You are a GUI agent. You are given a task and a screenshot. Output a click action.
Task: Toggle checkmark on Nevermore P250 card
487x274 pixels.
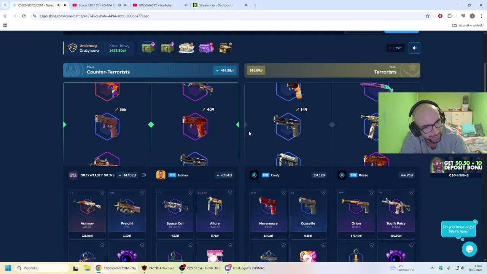[283, 193]
